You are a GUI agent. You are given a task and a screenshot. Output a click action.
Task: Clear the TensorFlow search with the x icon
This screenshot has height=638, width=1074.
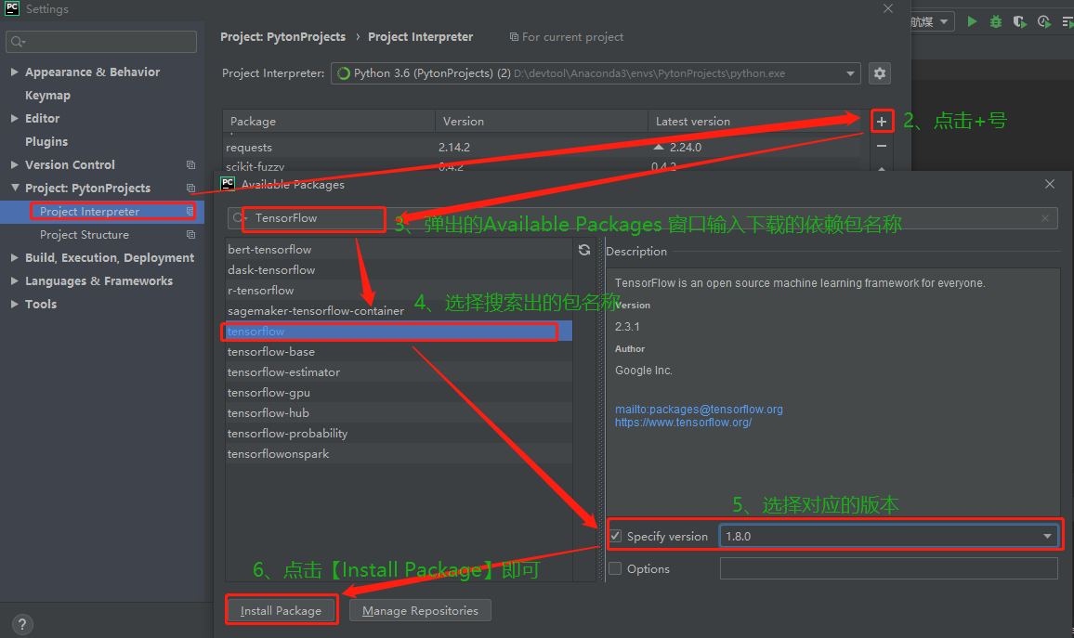point(1044,218)
